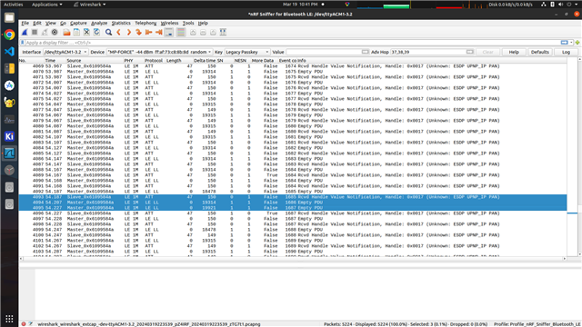
Task: Open the View menu
Action: 51,23
